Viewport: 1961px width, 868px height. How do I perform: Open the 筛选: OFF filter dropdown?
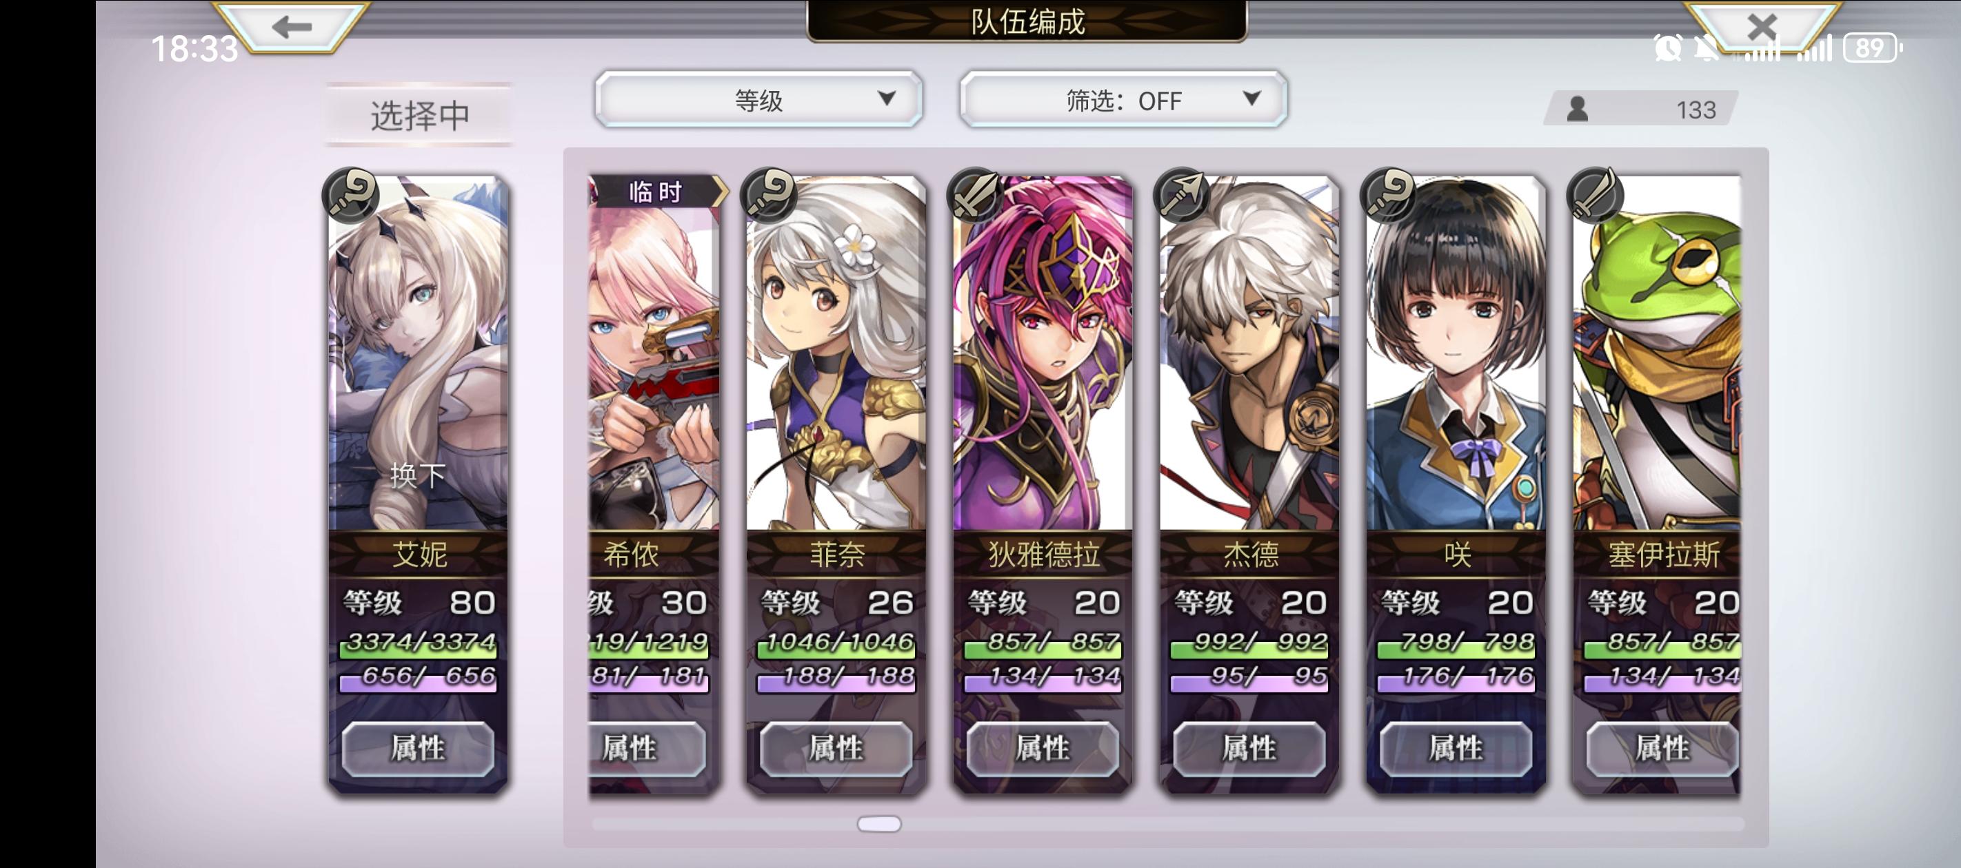[1123, 100]
